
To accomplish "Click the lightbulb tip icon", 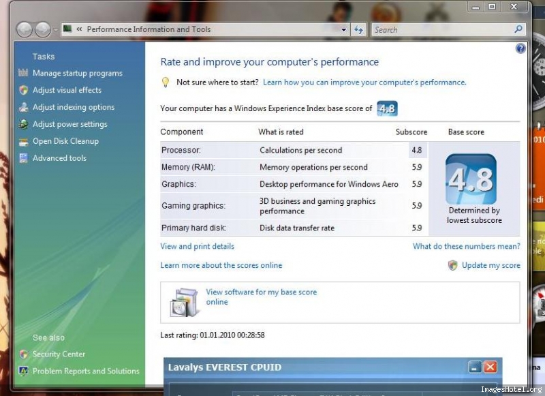I will click(166, 82).
